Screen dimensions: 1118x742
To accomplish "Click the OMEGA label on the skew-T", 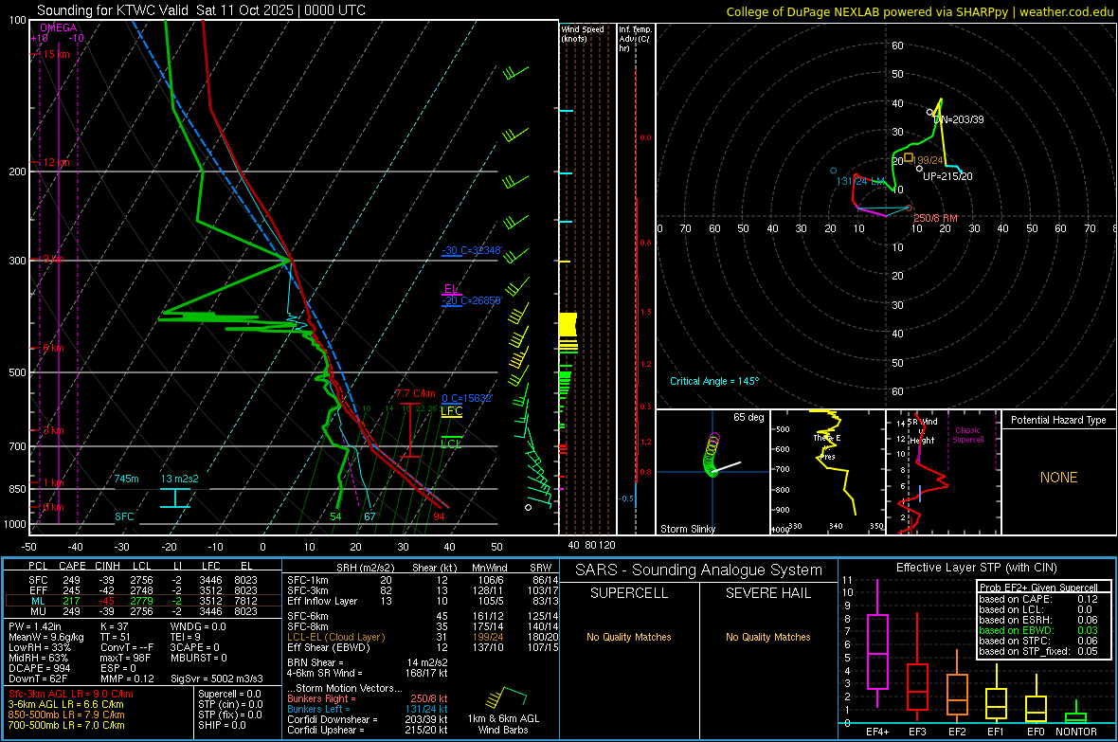I will point(59,27).
